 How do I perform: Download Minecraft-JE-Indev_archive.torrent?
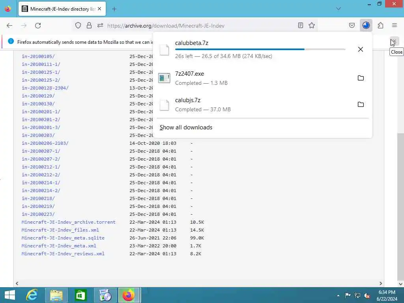69,222
